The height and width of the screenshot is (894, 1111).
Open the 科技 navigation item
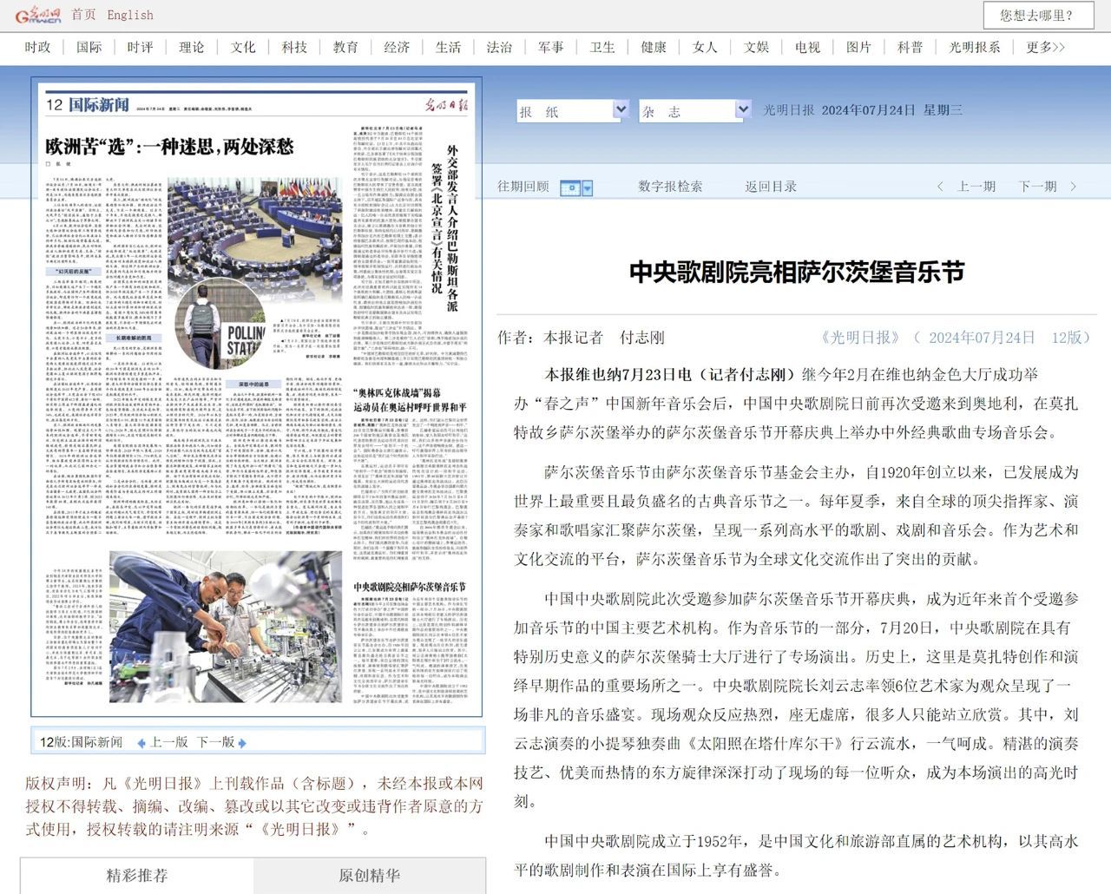tap(294, 47)
